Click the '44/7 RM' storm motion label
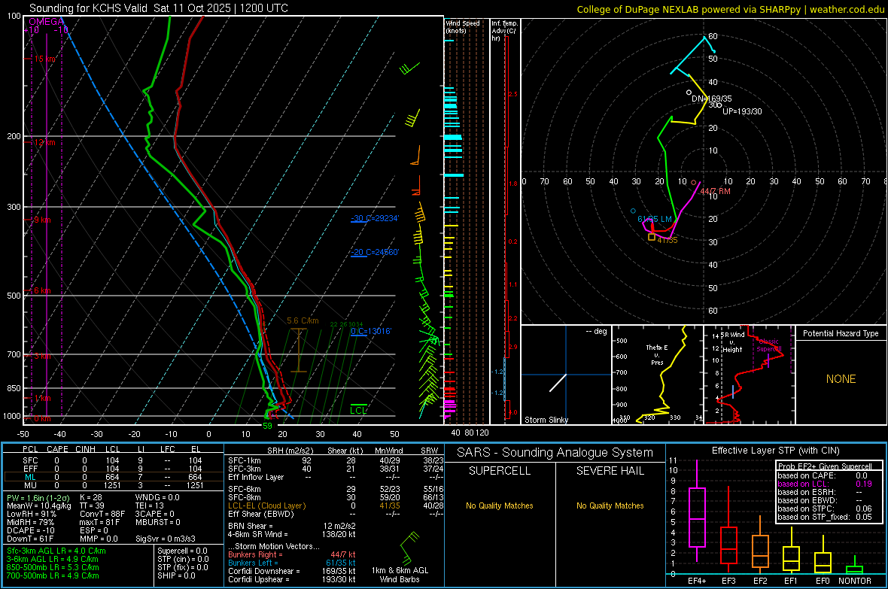This screenshot has height=589, width=888. (x=715, y=191)
